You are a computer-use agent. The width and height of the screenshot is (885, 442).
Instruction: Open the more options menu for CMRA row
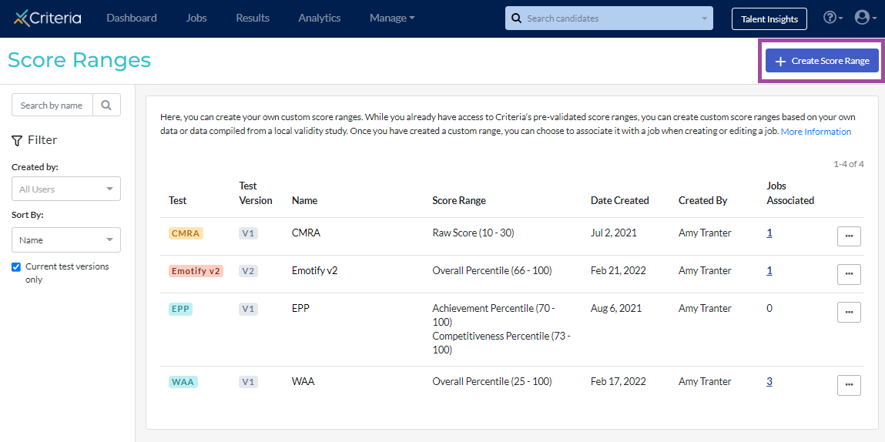849,236
